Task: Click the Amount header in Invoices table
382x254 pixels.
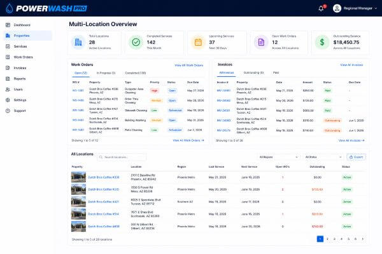Action: point(308,83)
